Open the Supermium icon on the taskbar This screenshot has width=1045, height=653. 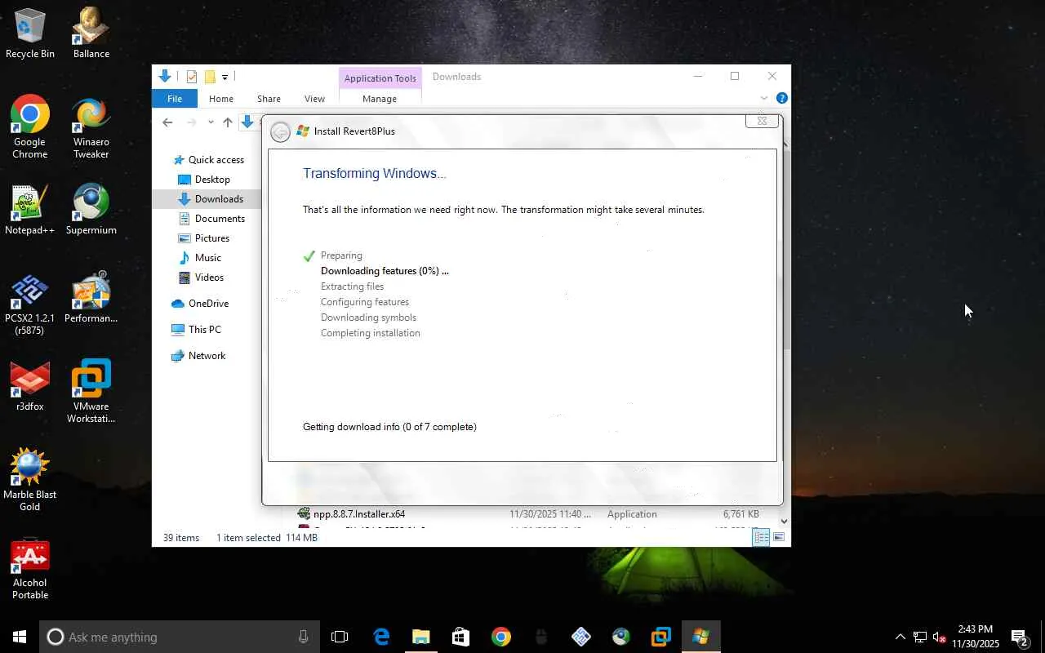point(621,637)
